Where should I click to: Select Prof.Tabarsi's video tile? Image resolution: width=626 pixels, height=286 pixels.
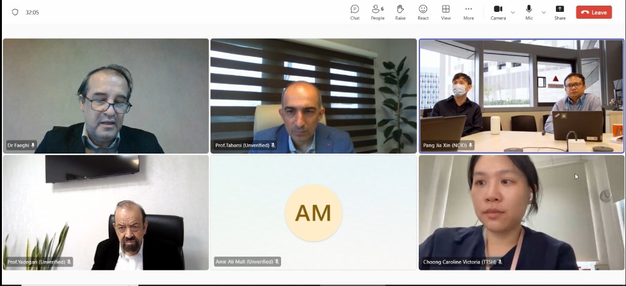pyautogui.click(x=314, y=96)
